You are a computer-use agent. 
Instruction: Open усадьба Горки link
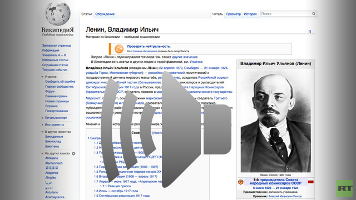[97, 73]
